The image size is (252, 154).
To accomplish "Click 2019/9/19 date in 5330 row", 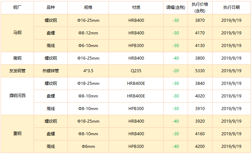I will [231, 71].
